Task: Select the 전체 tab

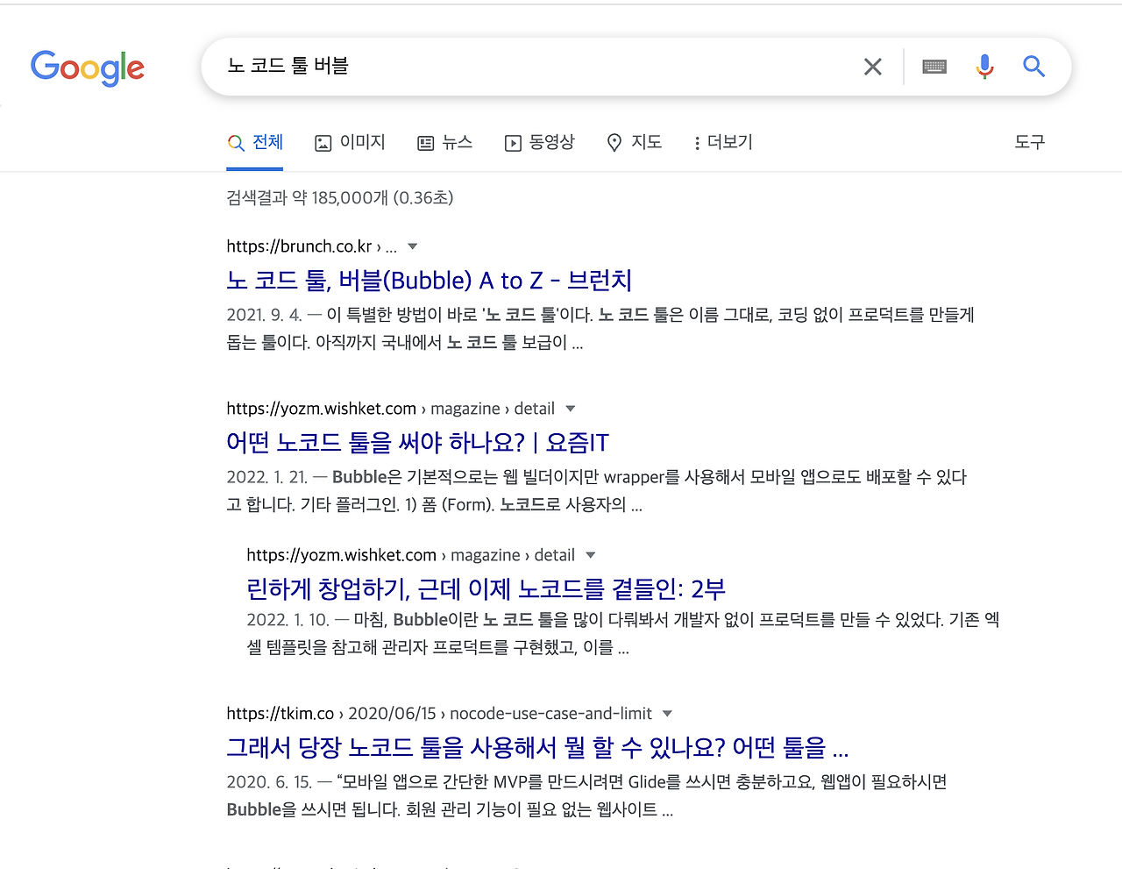Action: point(255,142)
